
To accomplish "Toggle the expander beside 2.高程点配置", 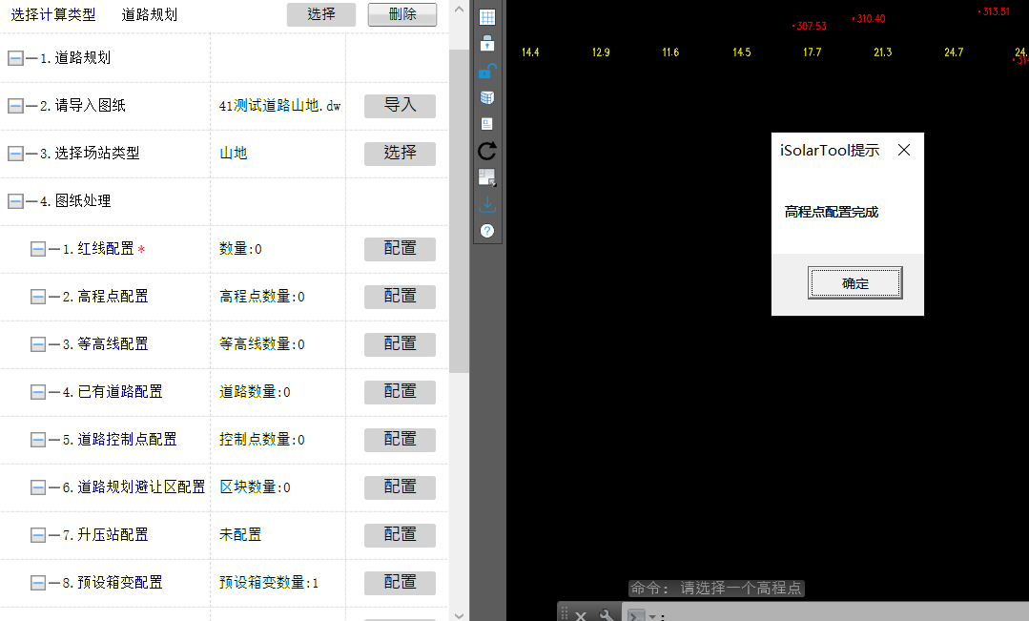I will pyautogui.click(x=38, y=297).
